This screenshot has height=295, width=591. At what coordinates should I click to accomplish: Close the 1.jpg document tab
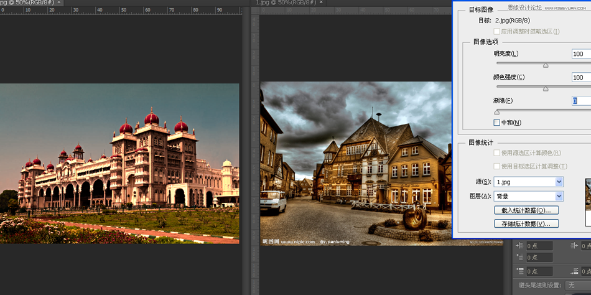[322, 2]
